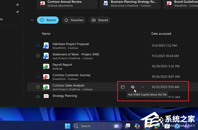This screenshot has height=130, width=198.
Task: Click Word icon next to Statement of Work
Action: [x=46, y=56]
